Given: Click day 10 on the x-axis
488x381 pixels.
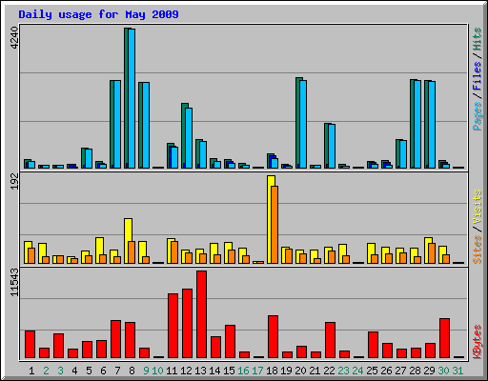Looking at the screenshot, I should tap(157, 371).
